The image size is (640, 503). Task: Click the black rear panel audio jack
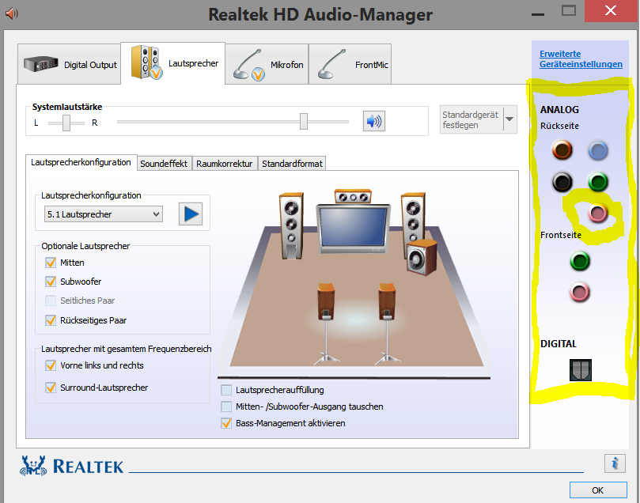[x=562, y=183]
